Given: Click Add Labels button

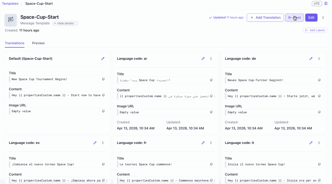Looking at the screenshot, I should pyautogui.click(x=315, y=30).
